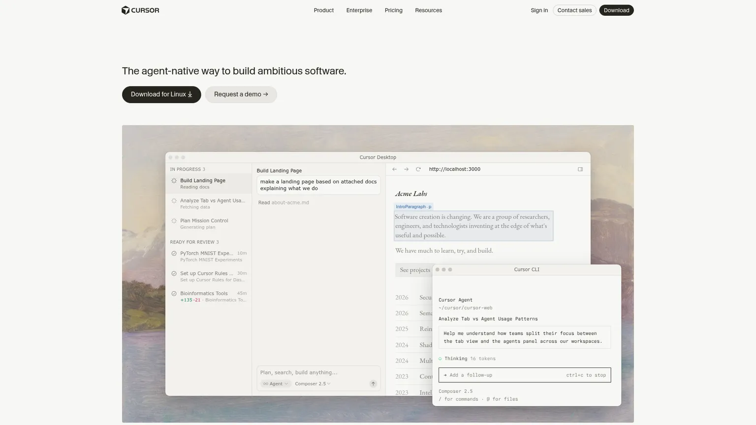
Task: Send the prompt with the up-arrow button
Action: (x=373, y=384)
